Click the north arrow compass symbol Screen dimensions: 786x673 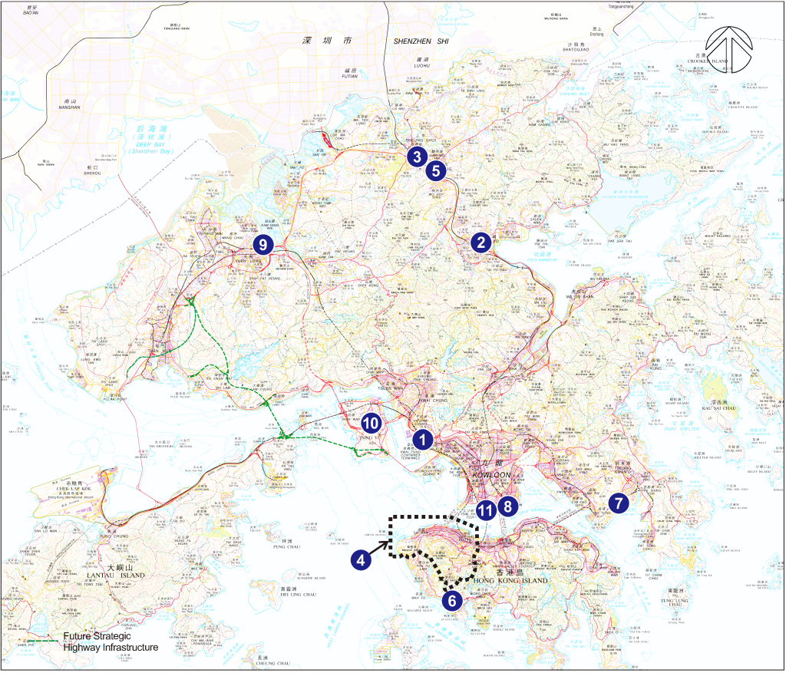(x=729, y=50)
